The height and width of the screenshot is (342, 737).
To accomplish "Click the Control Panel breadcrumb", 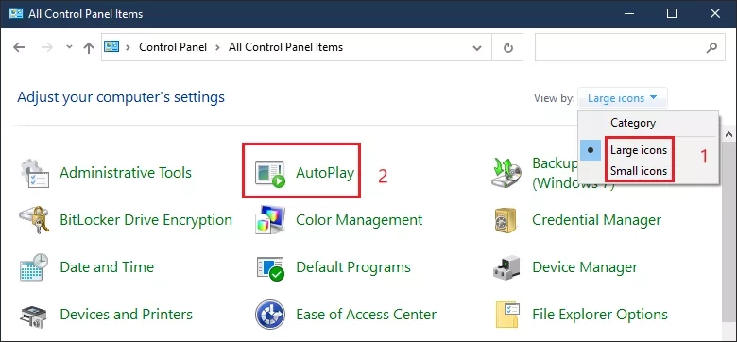I will [x=173, y=47].
